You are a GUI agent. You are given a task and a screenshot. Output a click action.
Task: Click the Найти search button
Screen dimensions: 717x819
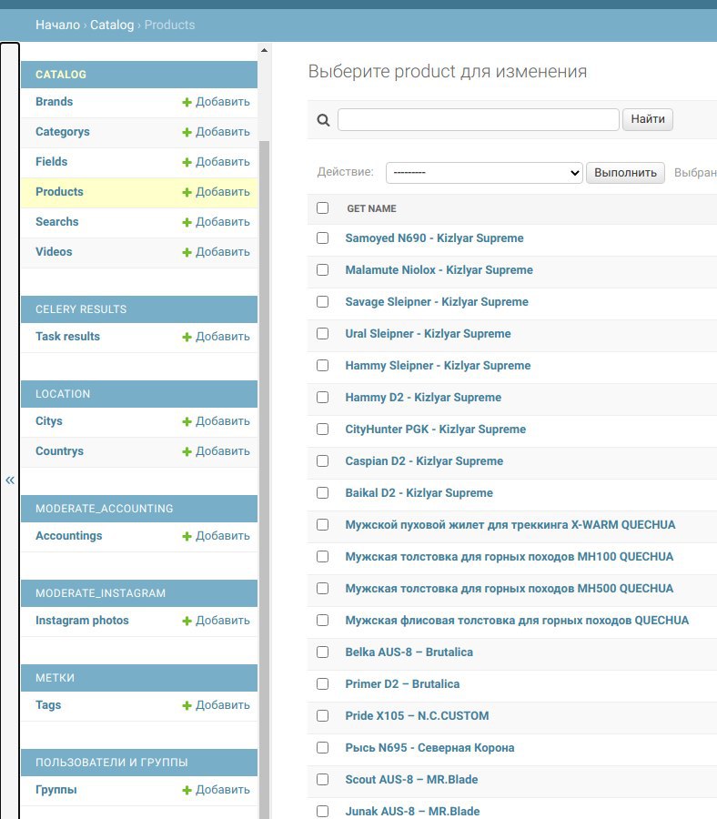[x=648, y=119]
